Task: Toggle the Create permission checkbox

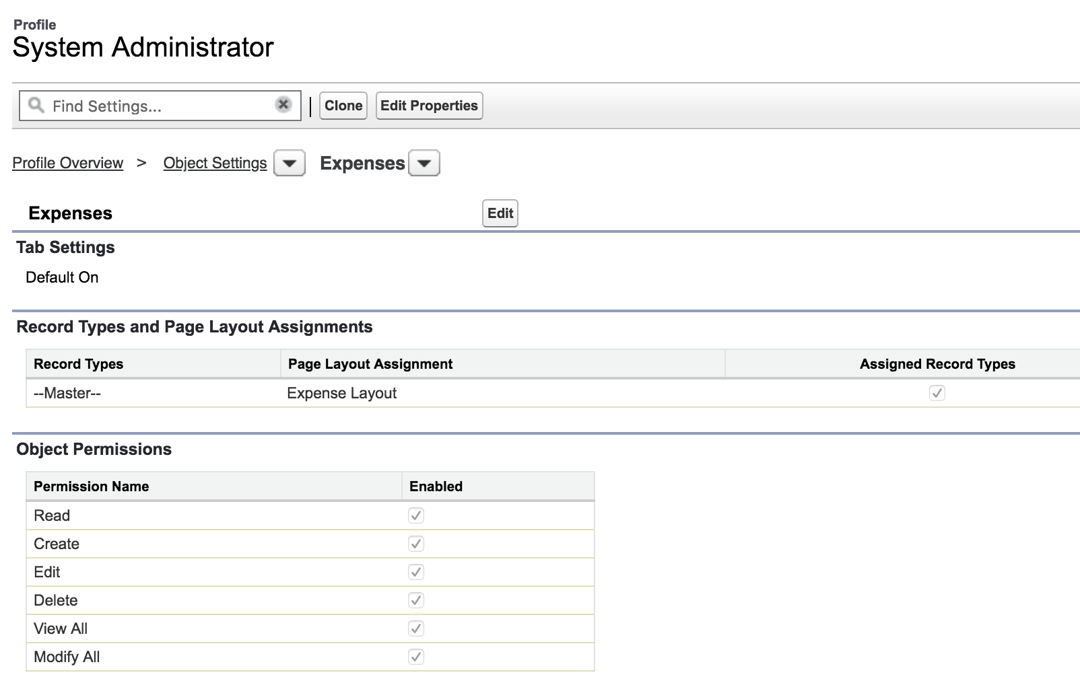Action: point(416,544)
